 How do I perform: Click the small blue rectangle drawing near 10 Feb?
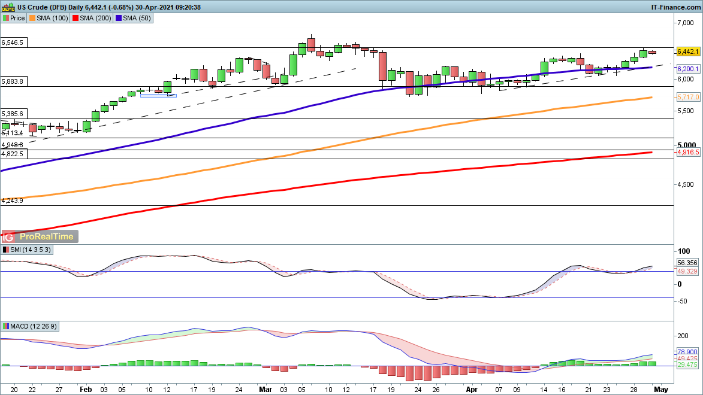[x=158, y=95]
